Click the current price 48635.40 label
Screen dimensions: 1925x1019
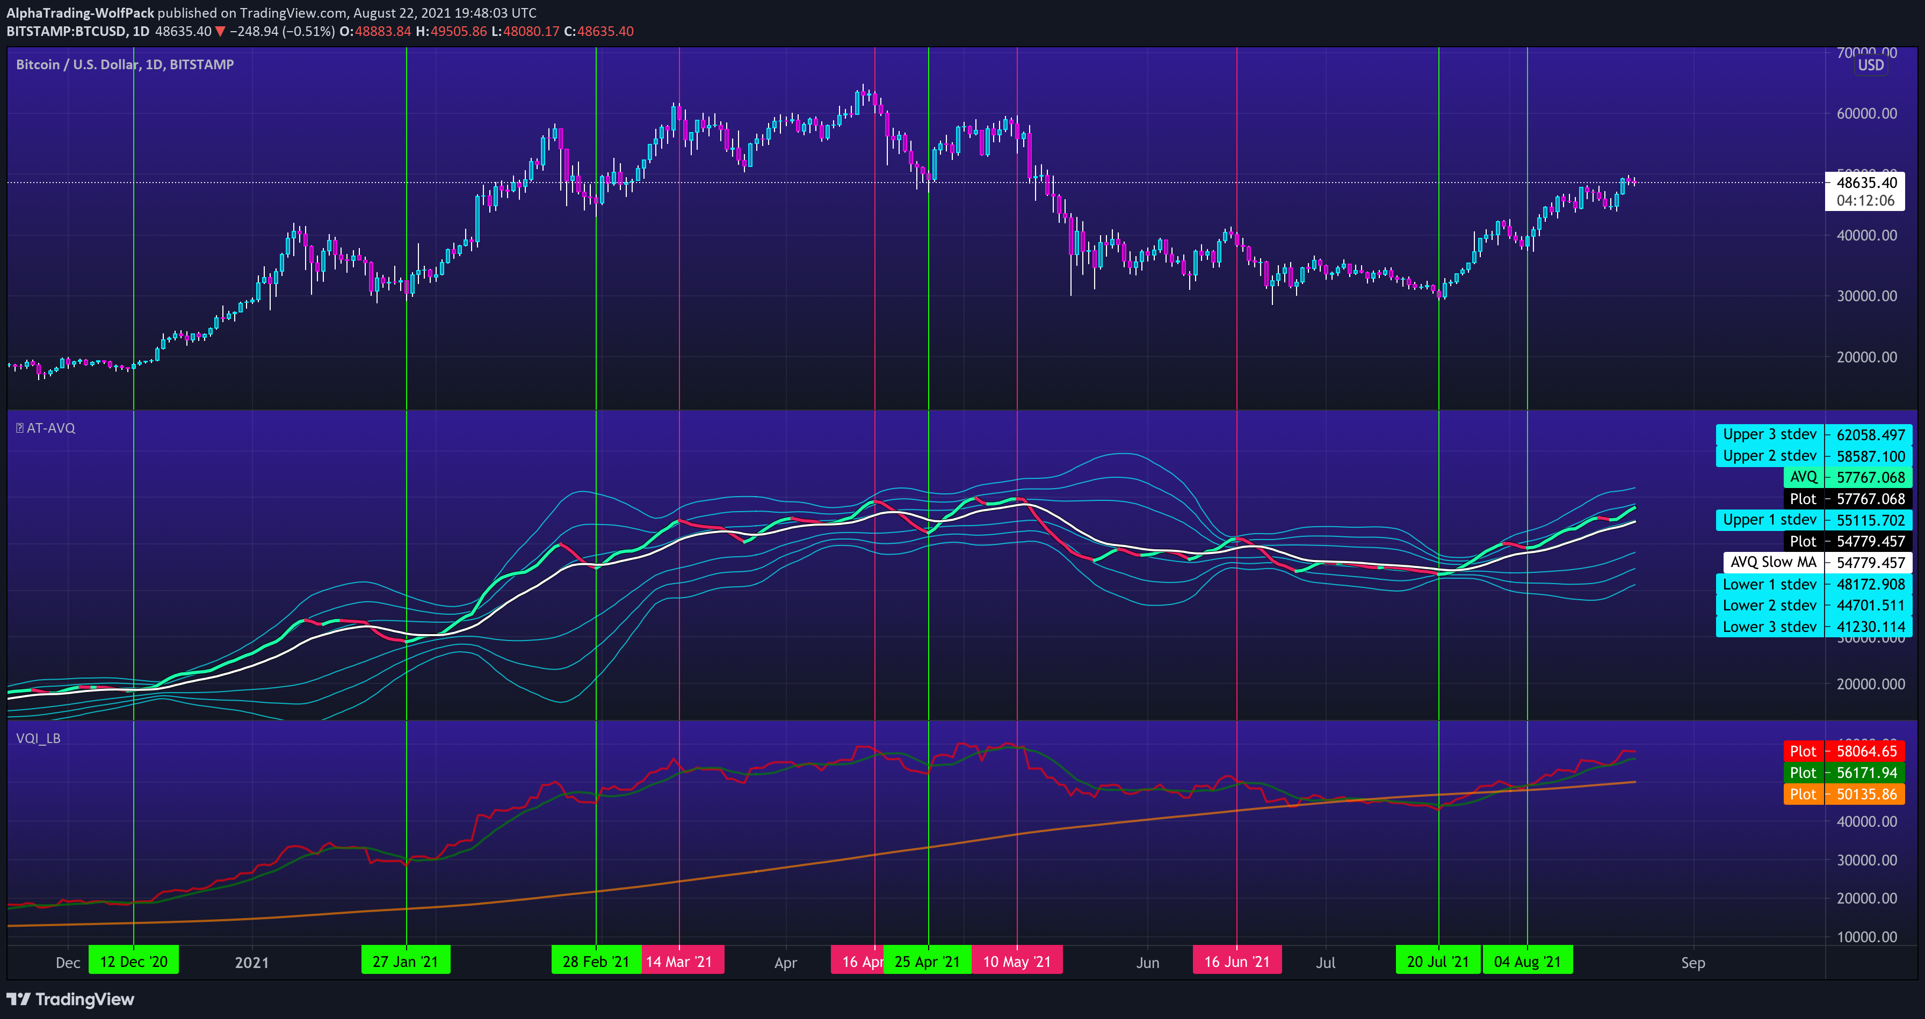(1866, 183)
